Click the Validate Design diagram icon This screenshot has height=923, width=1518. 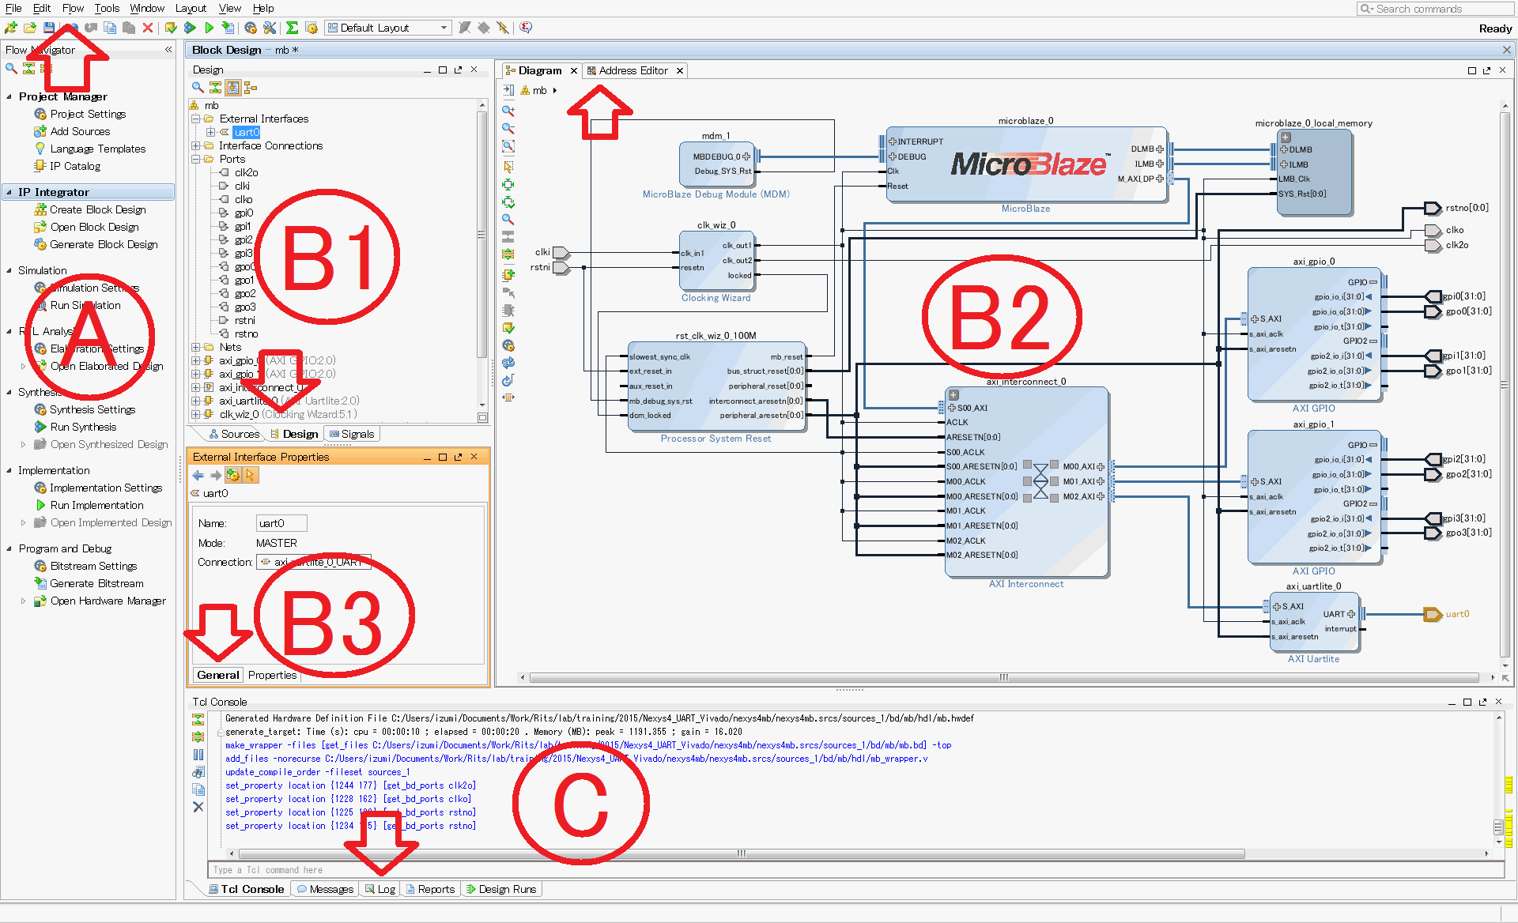point(508,328)
